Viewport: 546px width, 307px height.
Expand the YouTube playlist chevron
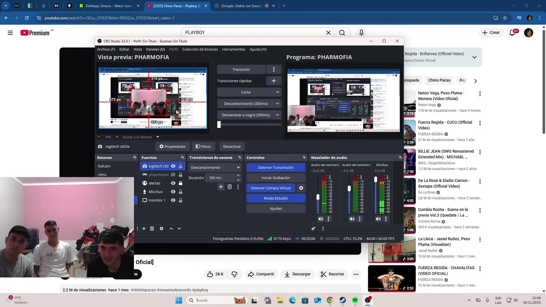pyautogui.click(x=474, y=57)
